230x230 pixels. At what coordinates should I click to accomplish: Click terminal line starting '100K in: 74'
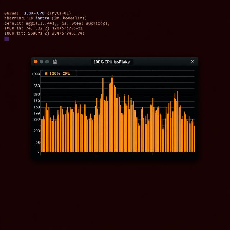[43, 28]
